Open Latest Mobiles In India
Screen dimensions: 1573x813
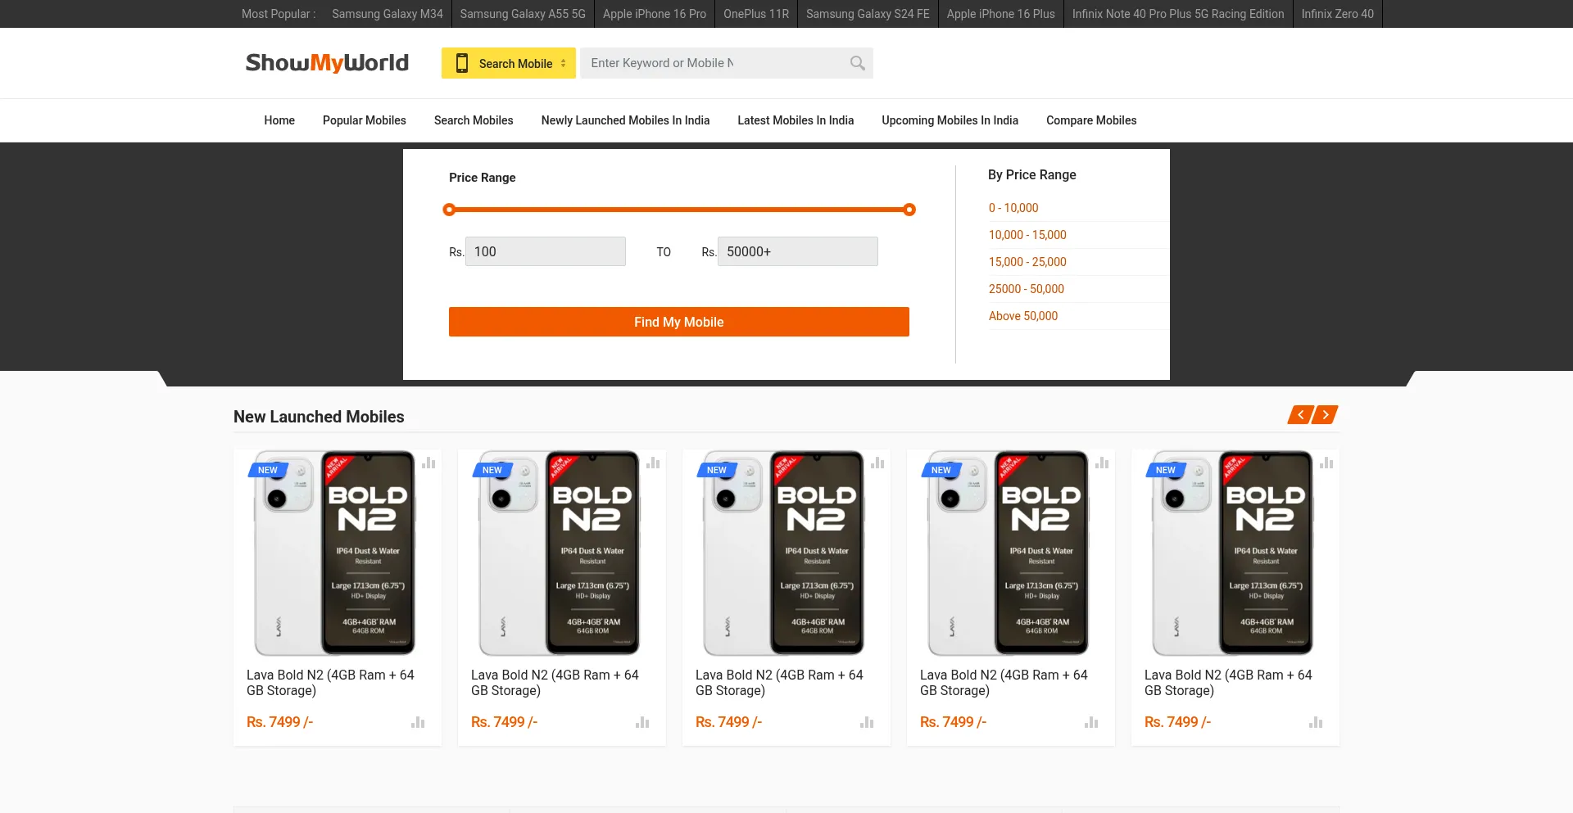796,120
